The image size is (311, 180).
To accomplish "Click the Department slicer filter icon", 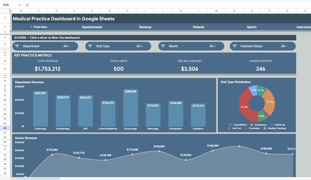I will 17,46.
